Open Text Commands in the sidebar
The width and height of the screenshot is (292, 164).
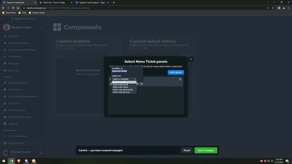(17, 136)
